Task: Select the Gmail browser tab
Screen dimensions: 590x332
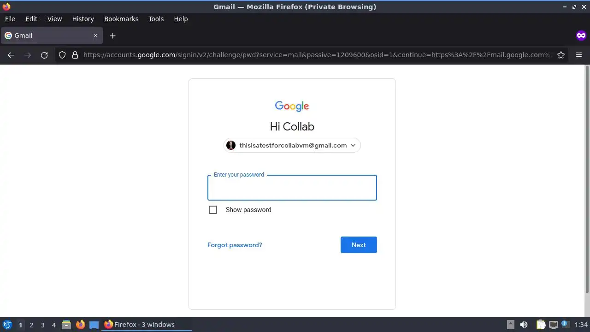Action: [51, 36]
